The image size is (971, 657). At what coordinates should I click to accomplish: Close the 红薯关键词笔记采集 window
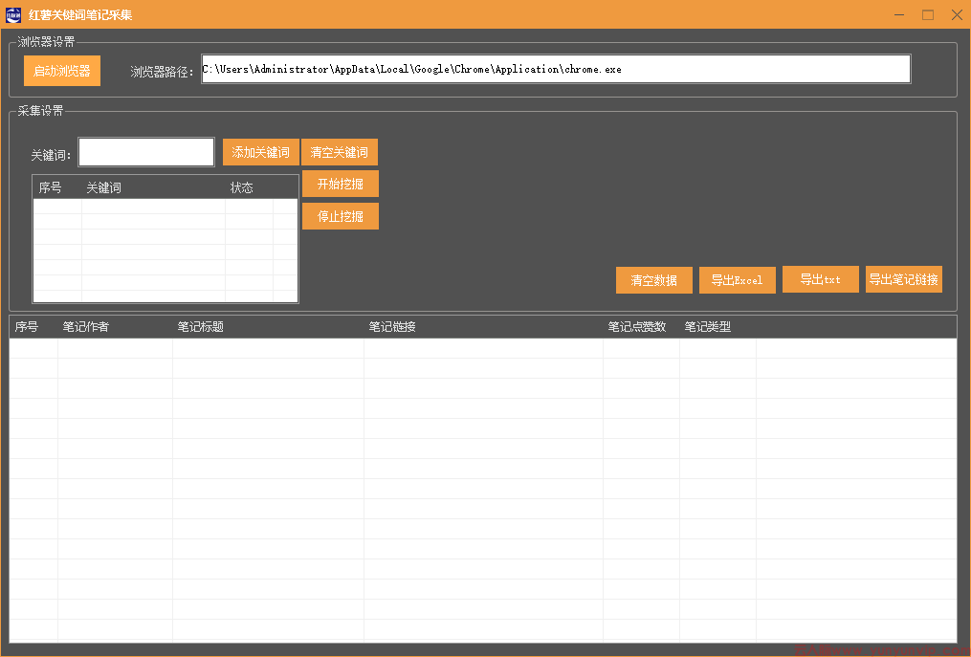956,15
